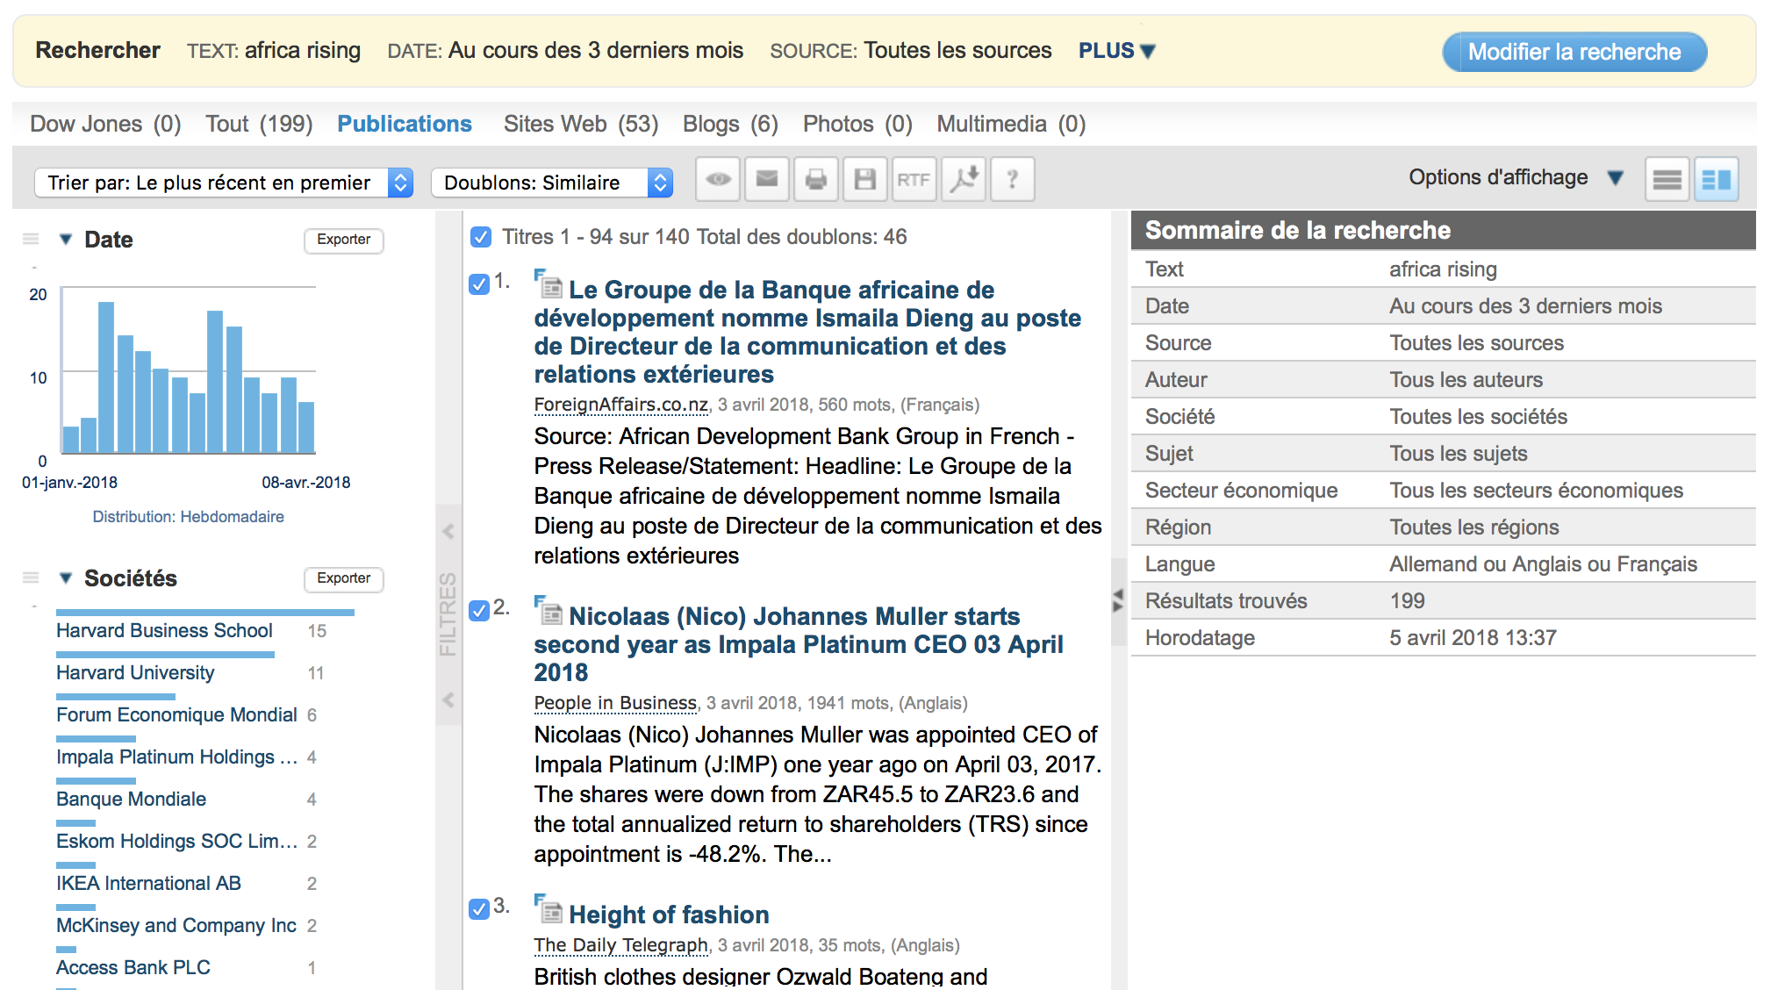The width and height of the screenshot is (1771, 990).
Task: Click drag handle icon beside Date panel
Action: point(31,239)
